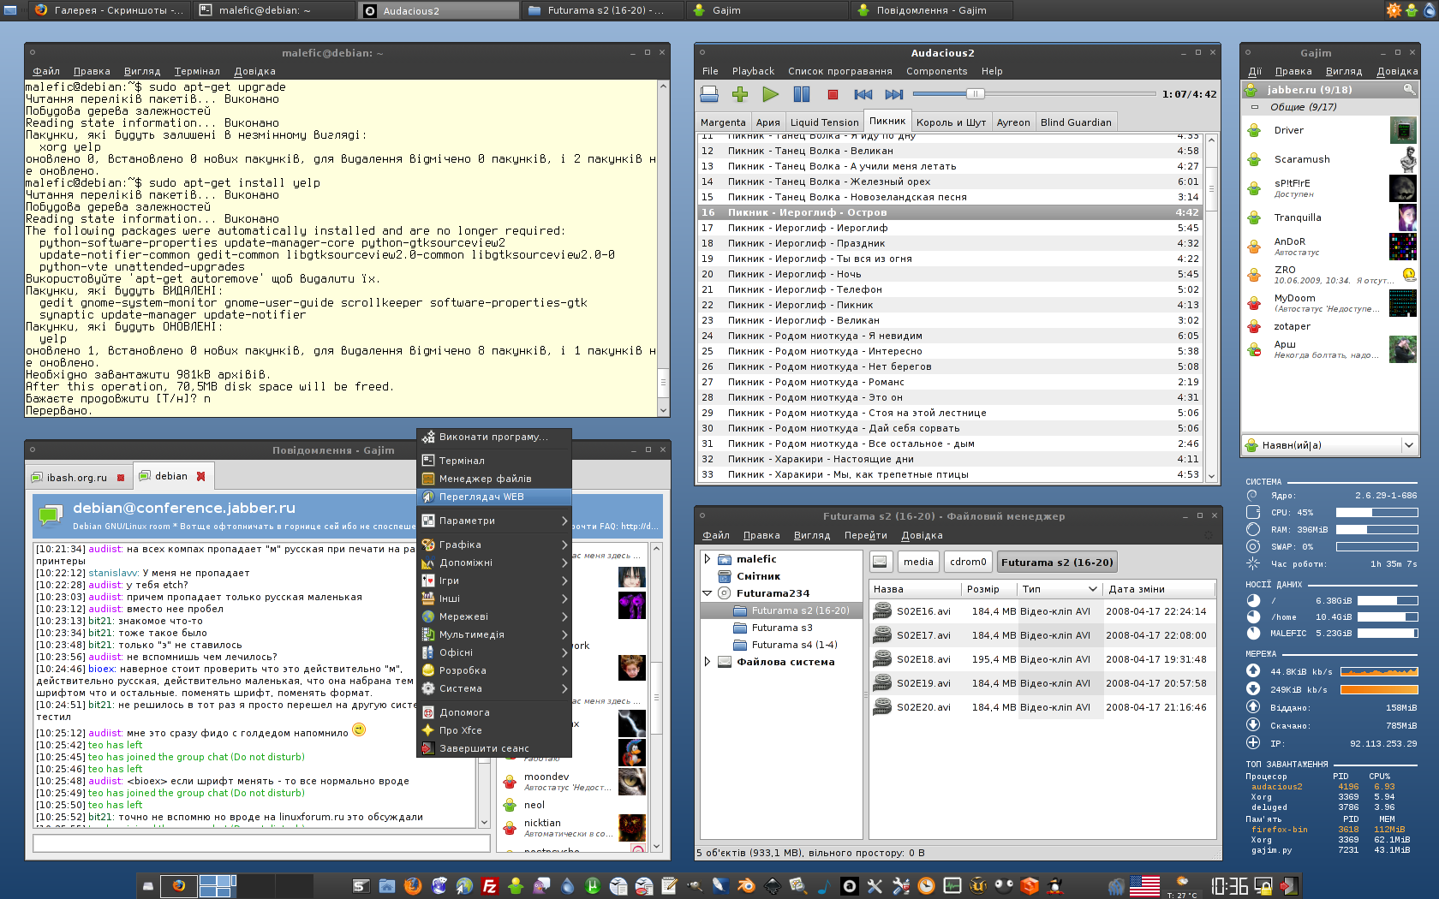
Task: Switch to the Blind Guardian playlist tab
Action: [1076, 122]
